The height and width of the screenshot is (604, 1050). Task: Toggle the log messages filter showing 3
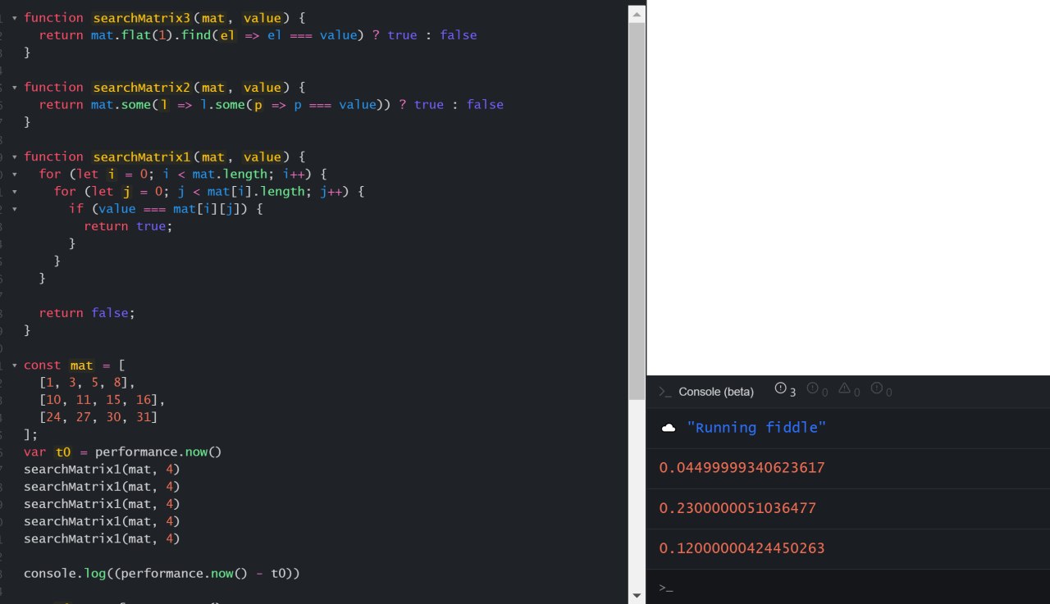tap(786, 390)
